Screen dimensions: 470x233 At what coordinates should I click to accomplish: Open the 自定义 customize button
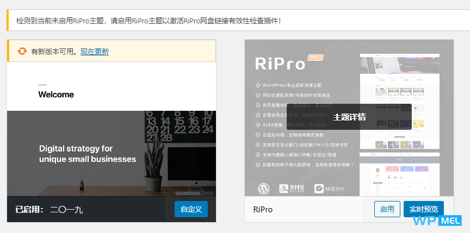(191, 209)
